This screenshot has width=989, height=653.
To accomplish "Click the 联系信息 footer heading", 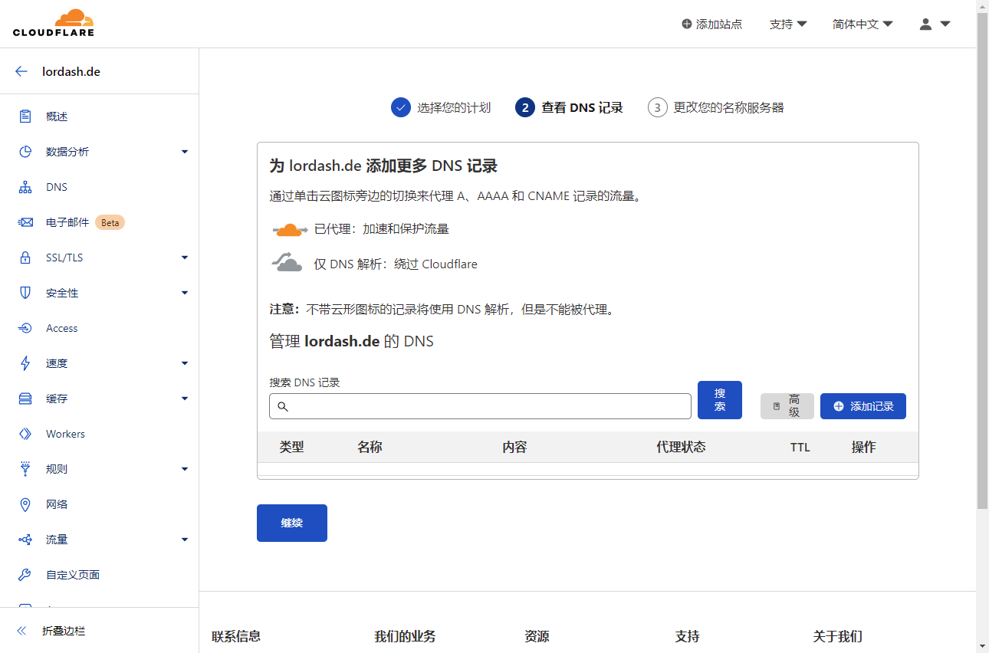I will 236,636.
